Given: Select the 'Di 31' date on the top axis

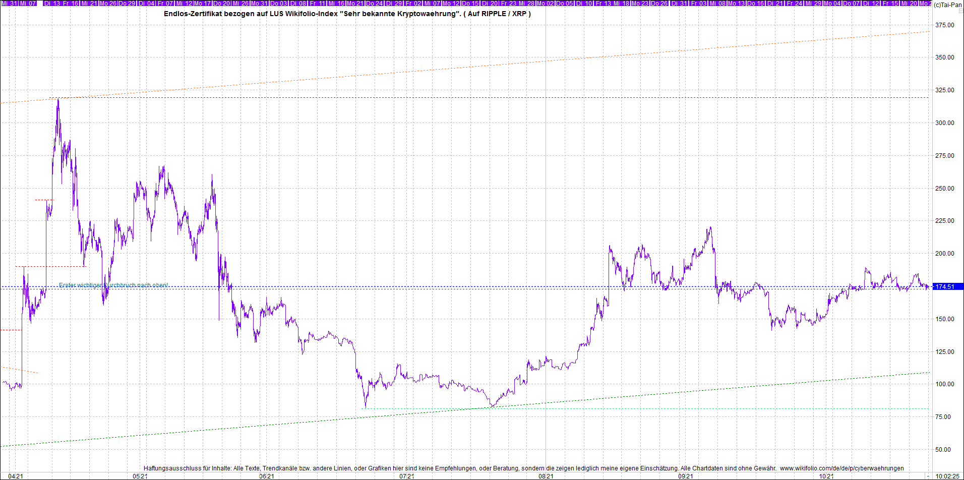Looking at the screenshot, I should [679, 4].
